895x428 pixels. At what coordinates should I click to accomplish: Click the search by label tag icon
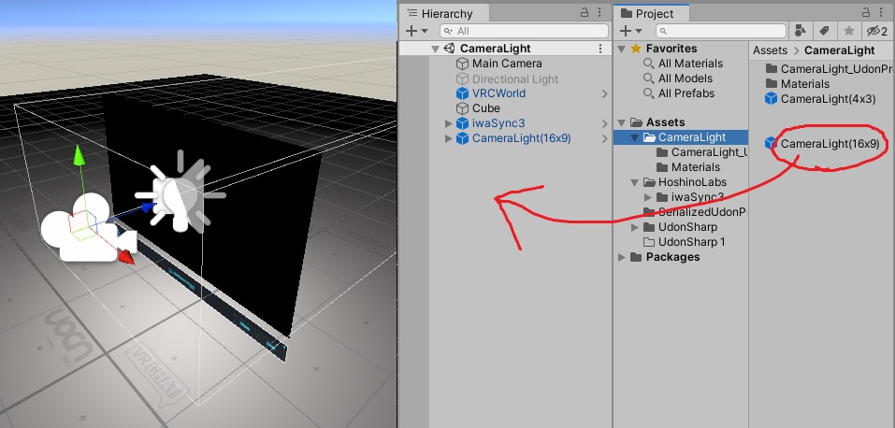(824, 31)
